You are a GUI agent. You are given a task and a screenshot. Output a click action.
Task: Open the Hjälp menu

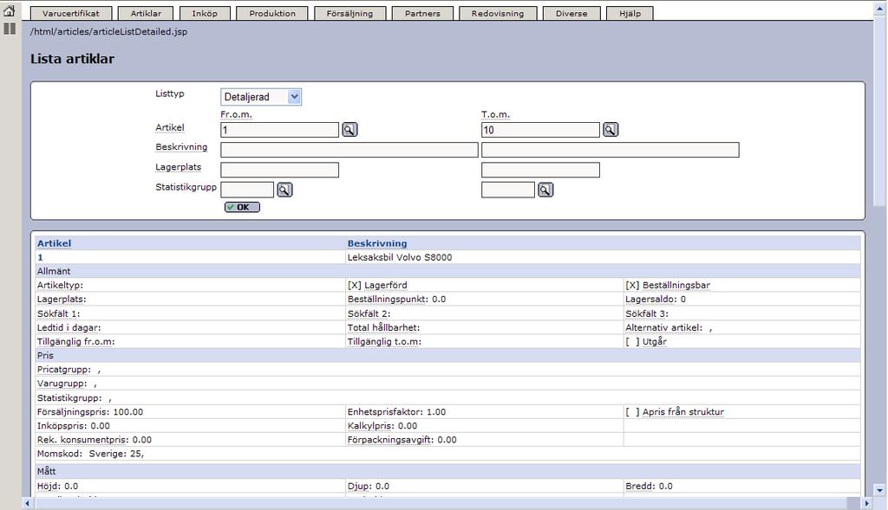coord(630,13)
